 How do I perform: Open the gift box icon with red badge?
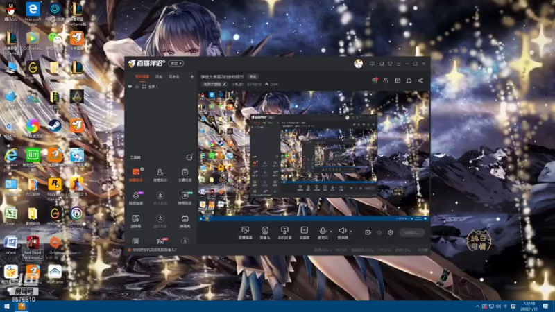point(375,80)
